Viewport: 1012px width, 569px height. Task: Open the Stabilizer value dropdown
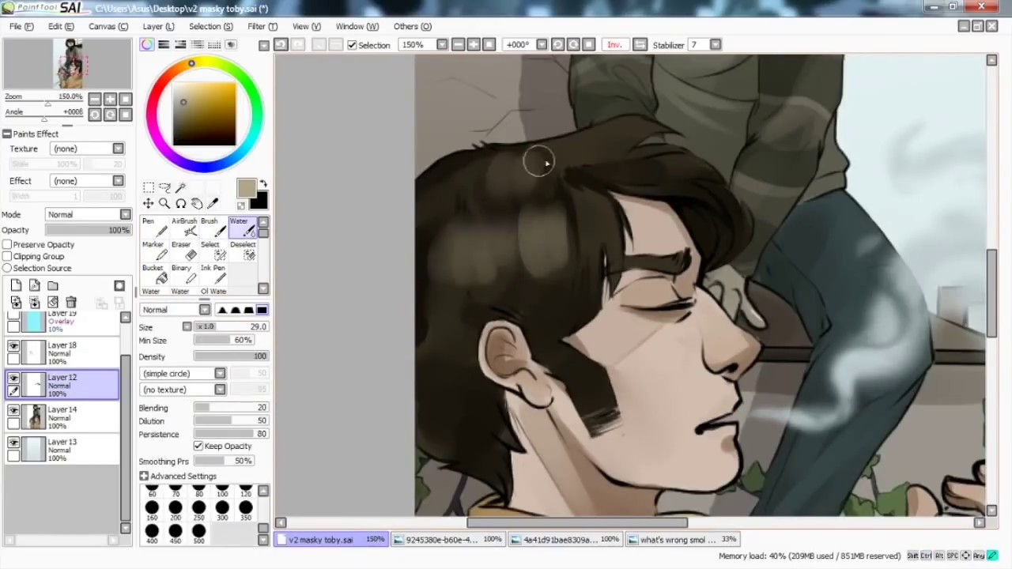point(716,44)
